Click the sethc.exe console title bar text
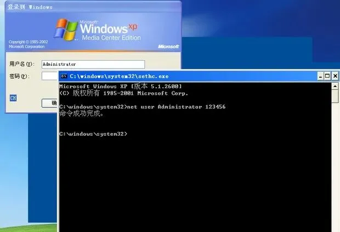 click(x=119, y=77)
